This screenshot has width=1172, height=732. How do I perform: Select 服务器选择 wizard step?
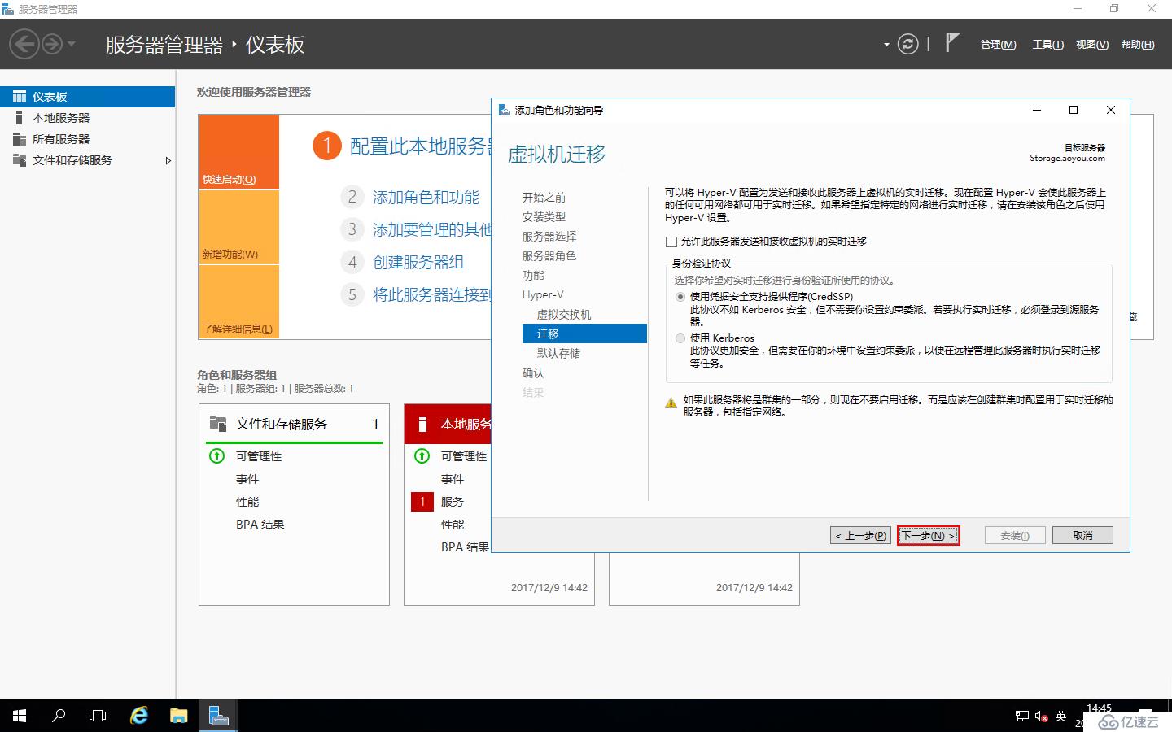click(x=549, y=237)
